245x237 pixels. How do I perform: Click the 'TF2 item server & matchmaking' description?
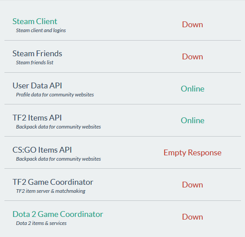pyautogui.click(x=51, y=191)
